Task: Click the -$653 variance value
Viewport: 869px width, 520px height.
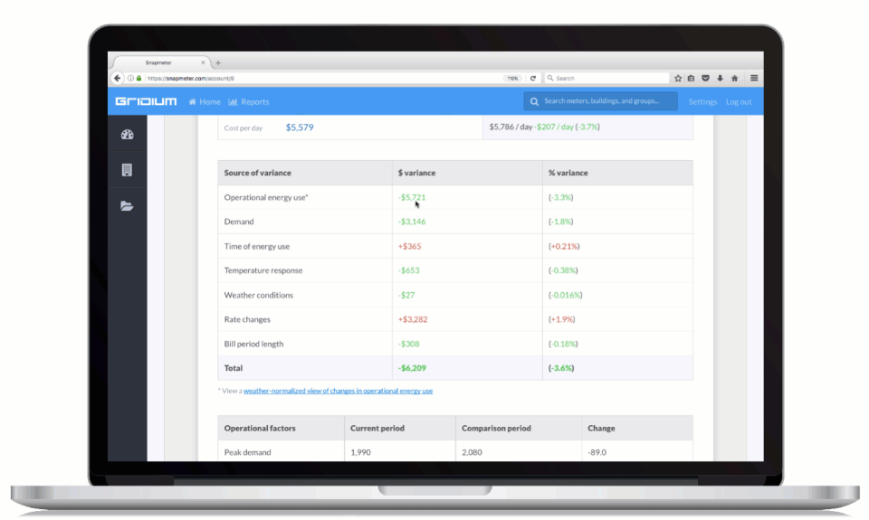Action: [408, 270]
